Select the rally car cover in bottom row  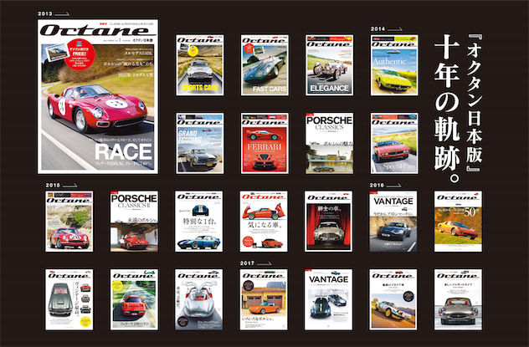coord(393,299)
